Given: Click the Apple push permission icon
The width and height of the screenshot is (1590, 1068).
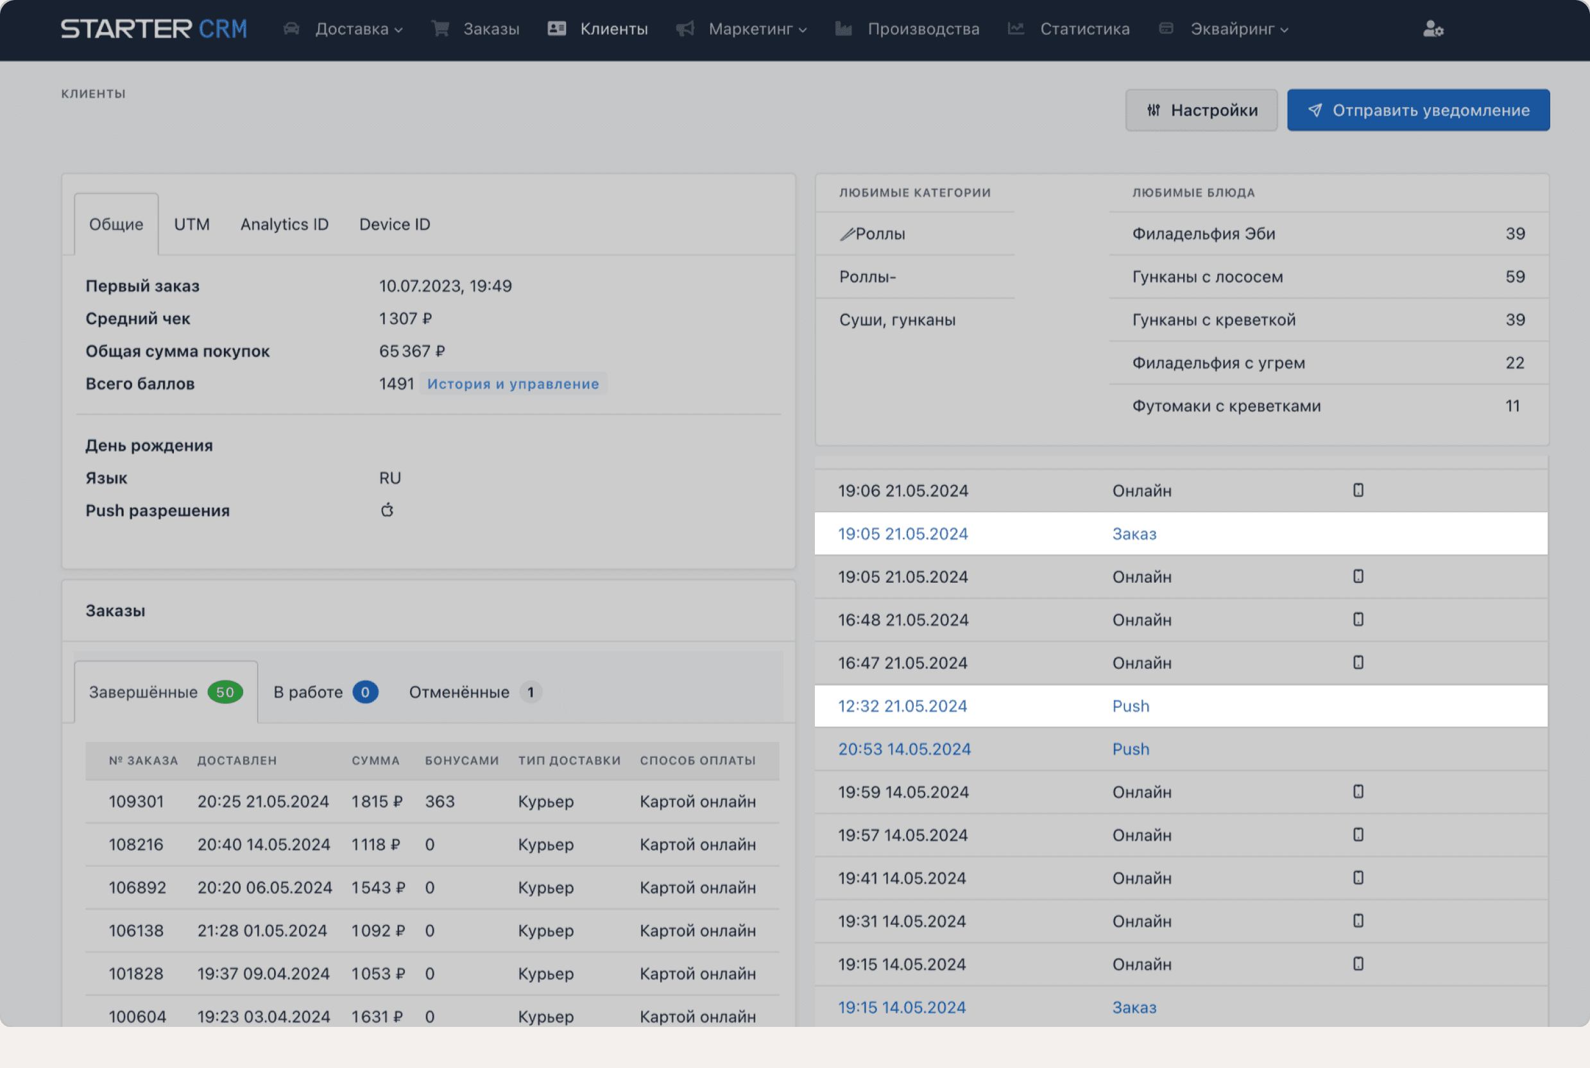Looking at the screenshot, I should point(387,510).
